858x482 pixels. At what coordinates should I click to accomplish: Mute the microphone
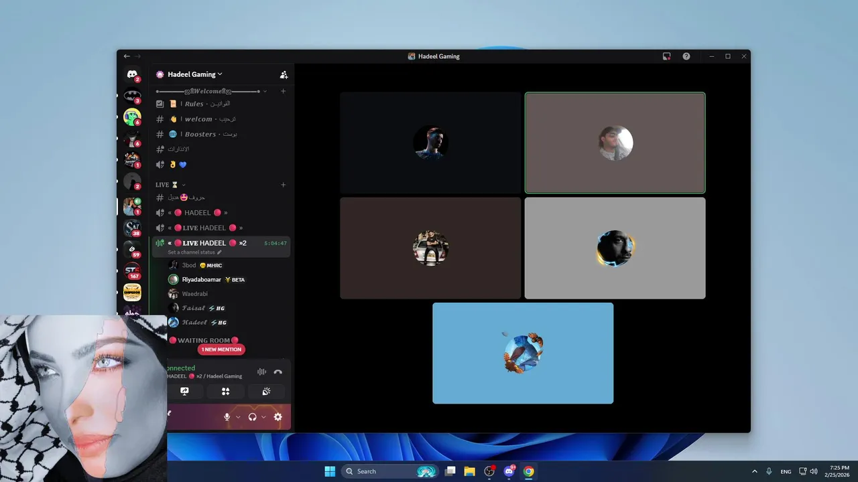coord(227,416)
